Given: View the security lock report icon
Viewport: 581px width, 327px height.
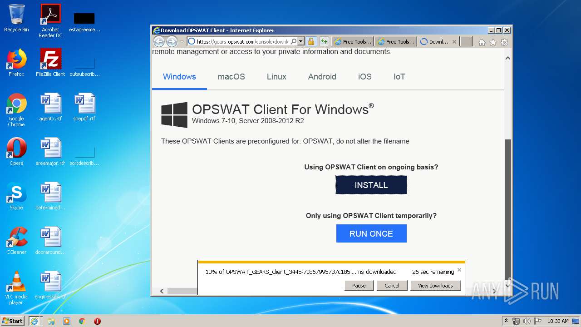Looking at the screenshot, I should [x=311, y=41].
